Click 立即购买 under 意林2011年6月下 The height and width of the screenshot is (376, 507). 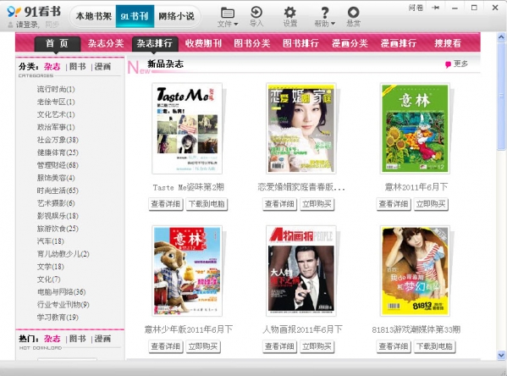coord(431,204)
